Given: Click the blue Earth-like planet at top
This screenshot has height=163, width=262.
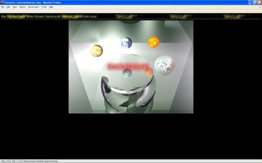Looking at the screenshot, I should pos(127,43).
